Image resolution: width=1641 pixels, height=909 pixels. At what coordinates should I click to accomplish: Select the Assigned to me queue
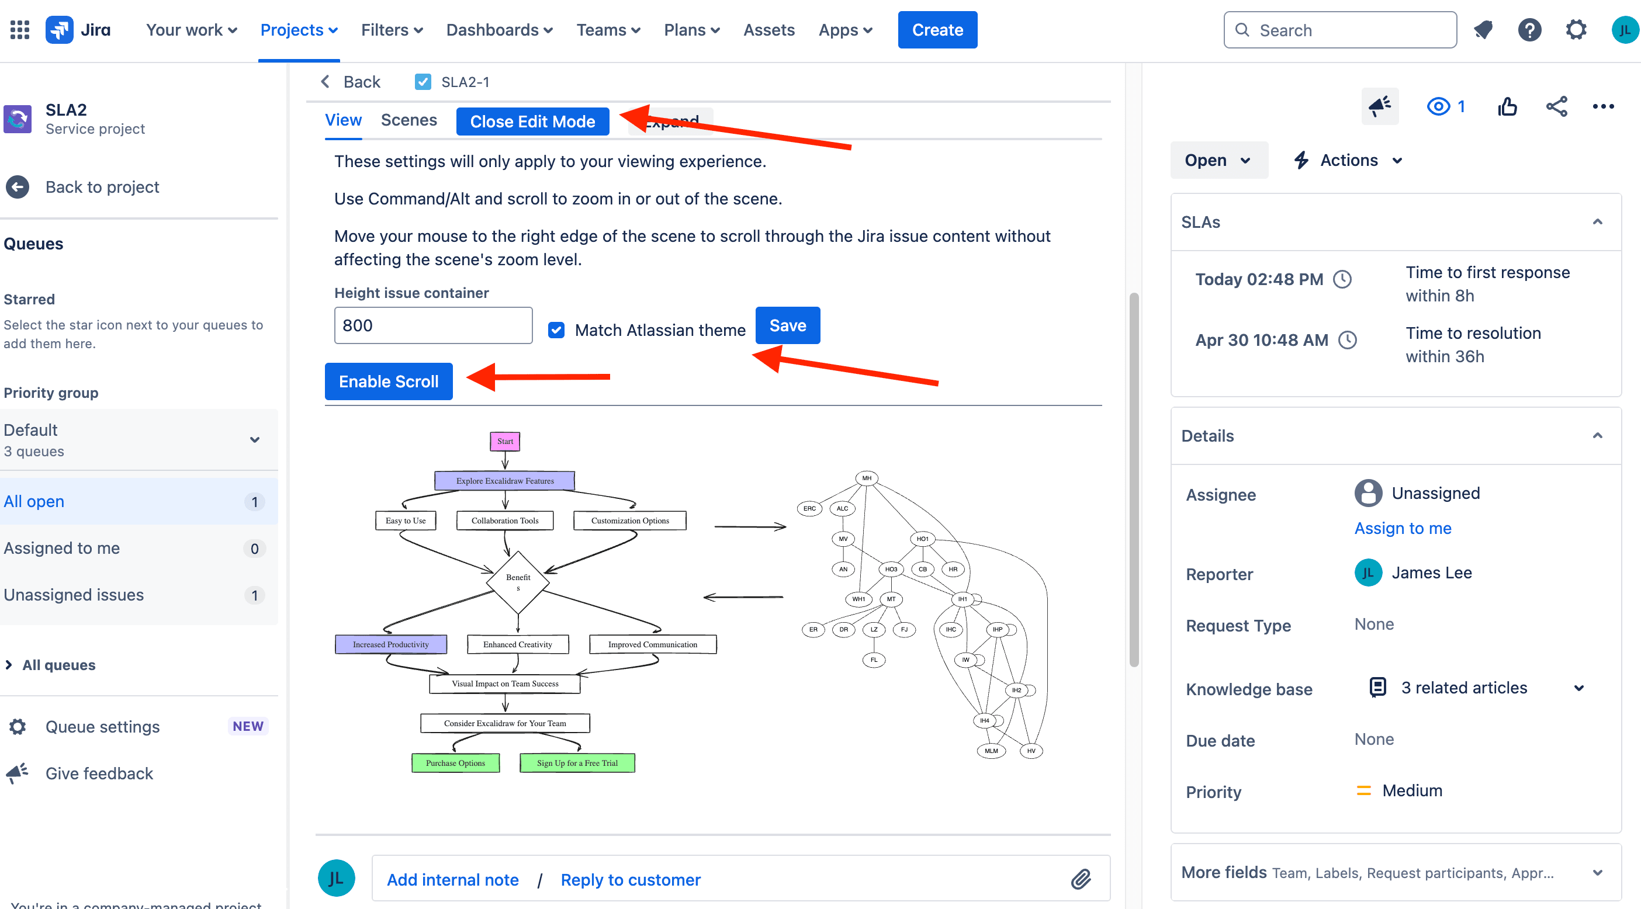[139, 548]
